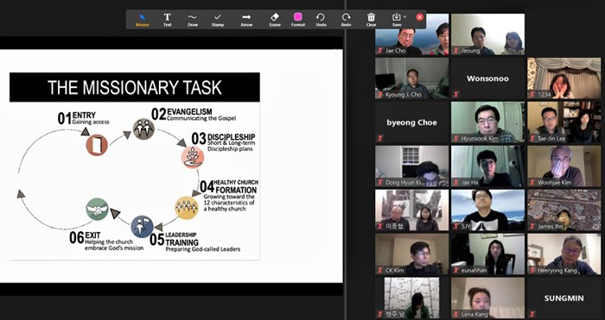Expand the Save options arrow

(x=404, y=16)
